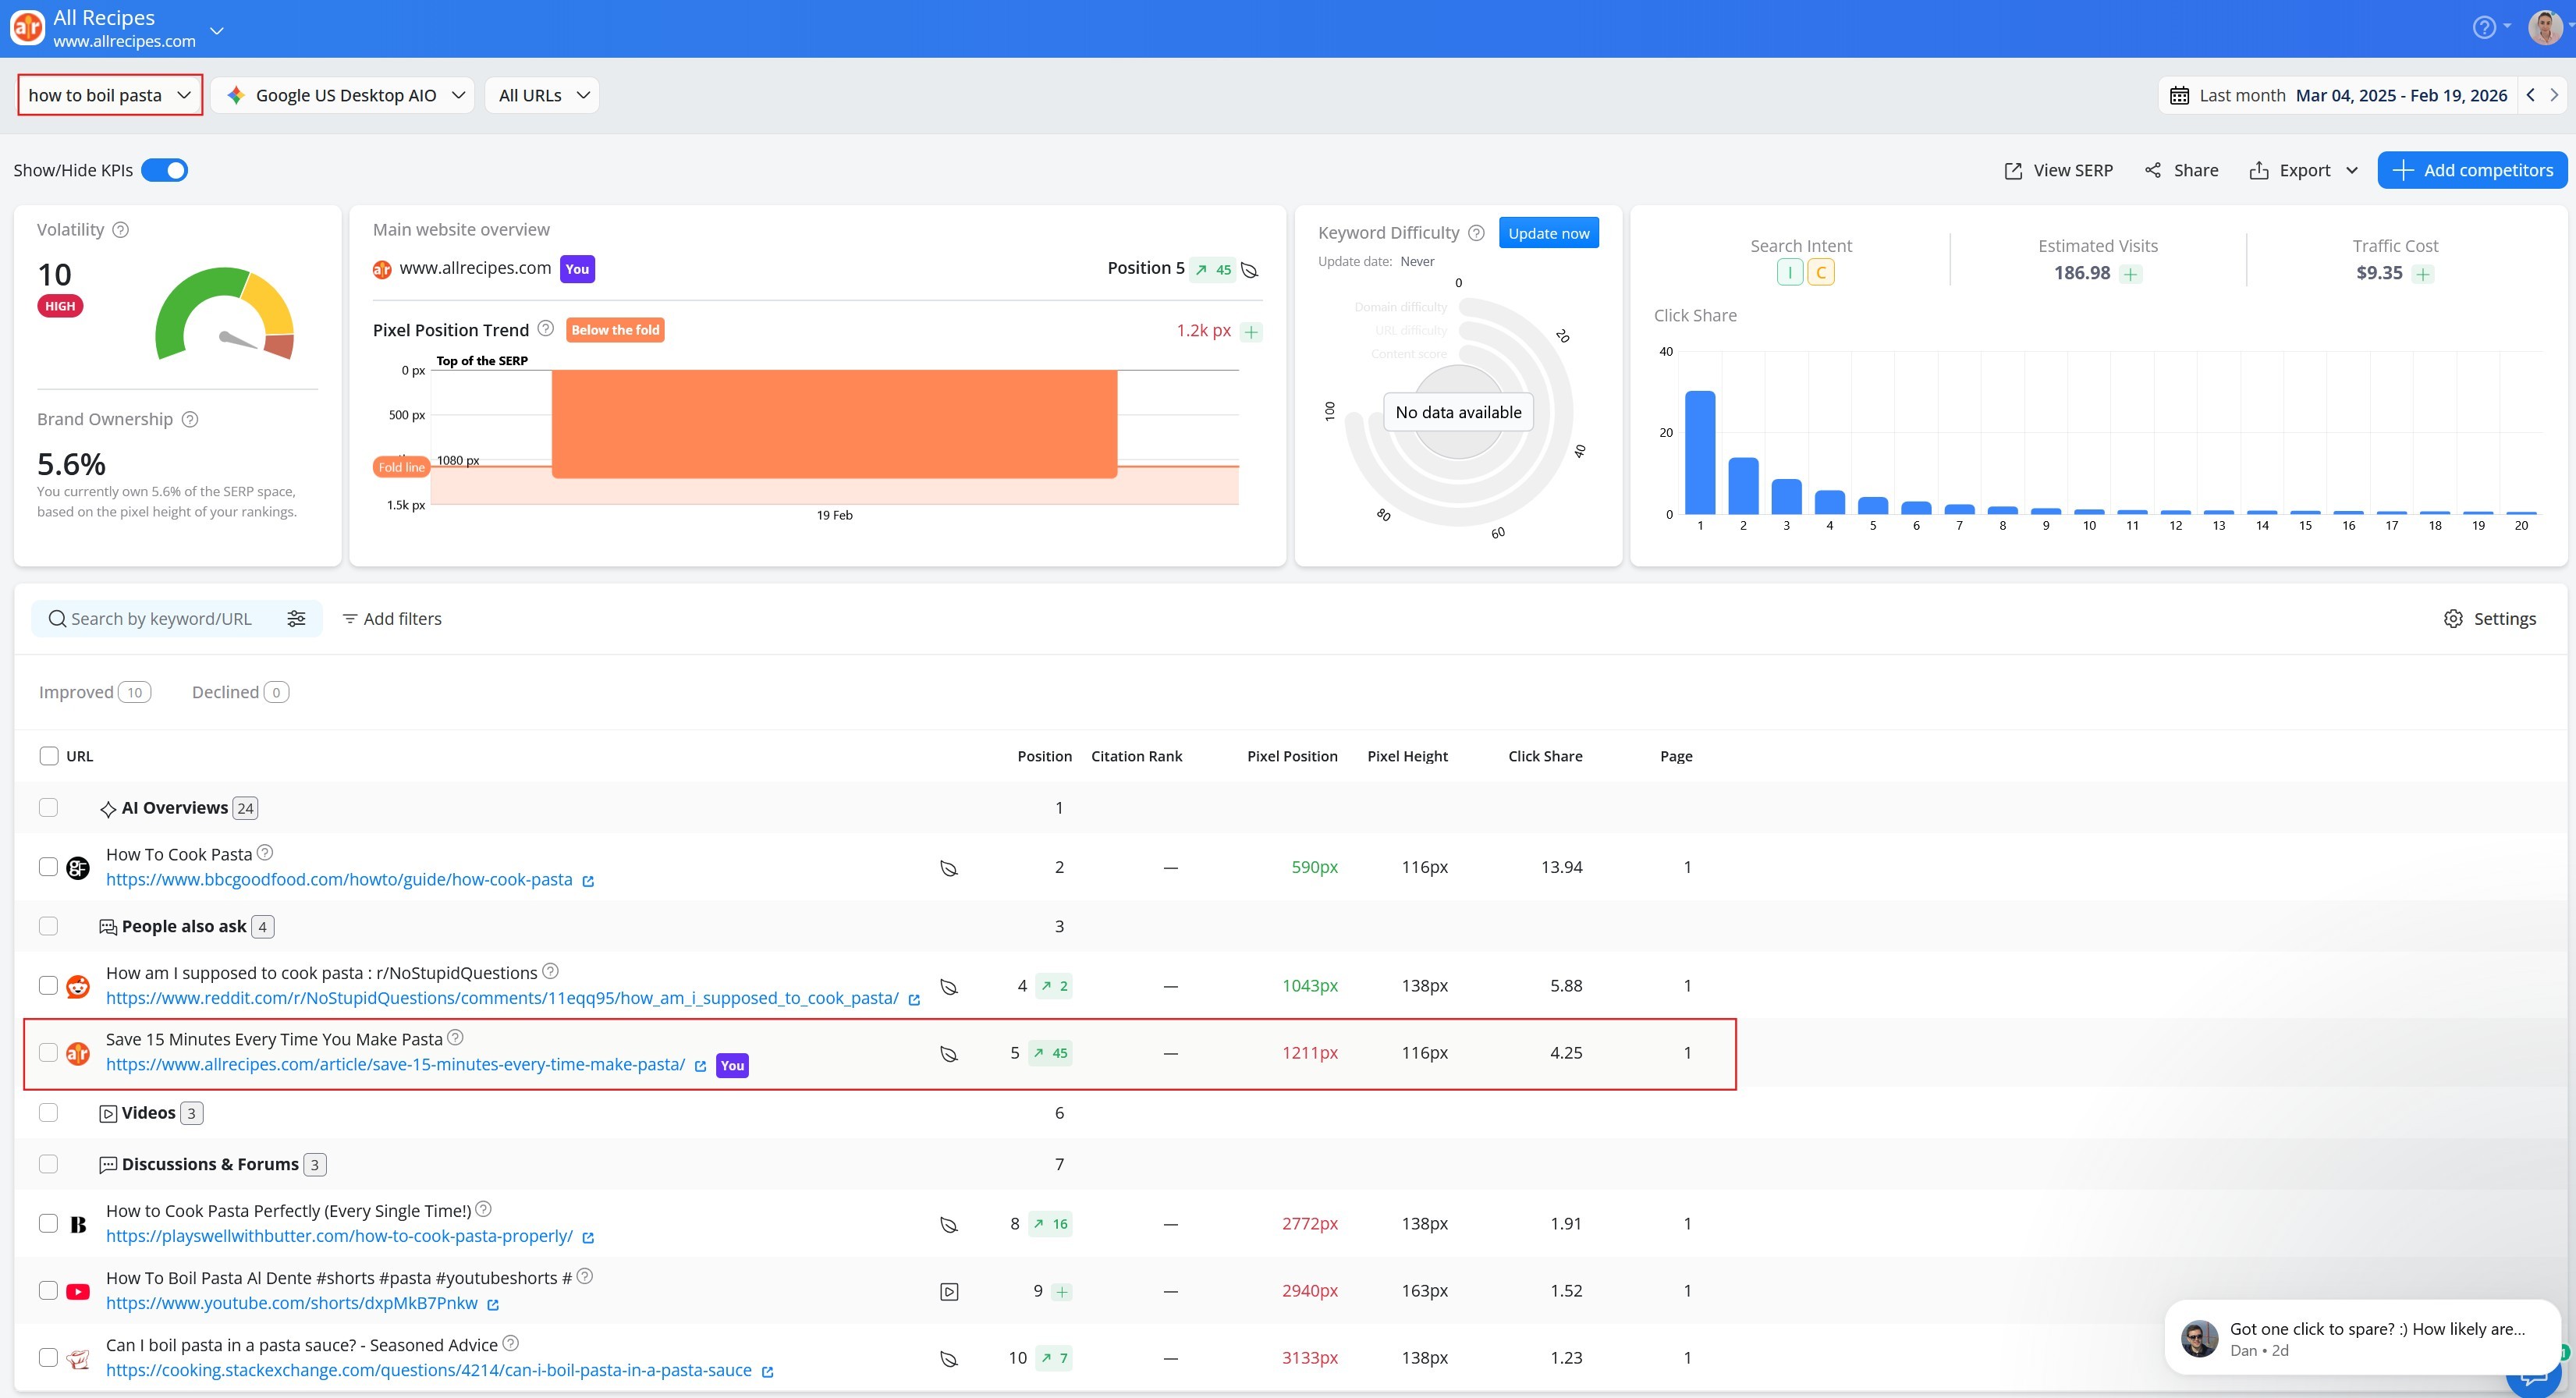The image size is (2576, 1398).
Task: Click the Add competitors button
Action: tap(2472, 170)
